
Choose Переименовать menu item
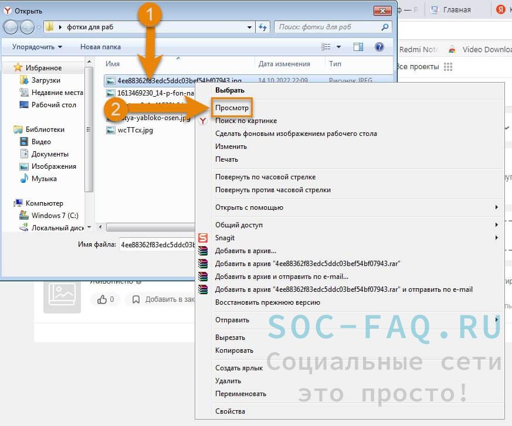click(x=240, y=394)
